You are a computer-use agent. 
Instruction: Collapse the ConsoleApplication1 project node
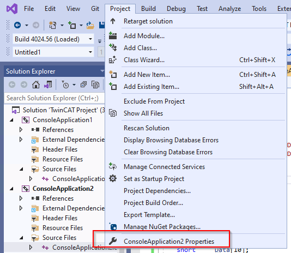click(x=11, y=120)
